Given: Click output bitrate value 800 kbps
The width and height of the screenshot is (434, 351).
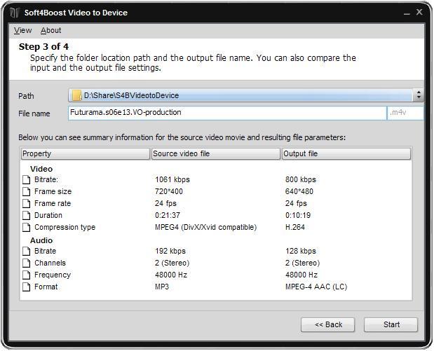Looking at the screenshot, I should (x=301, y=179).
